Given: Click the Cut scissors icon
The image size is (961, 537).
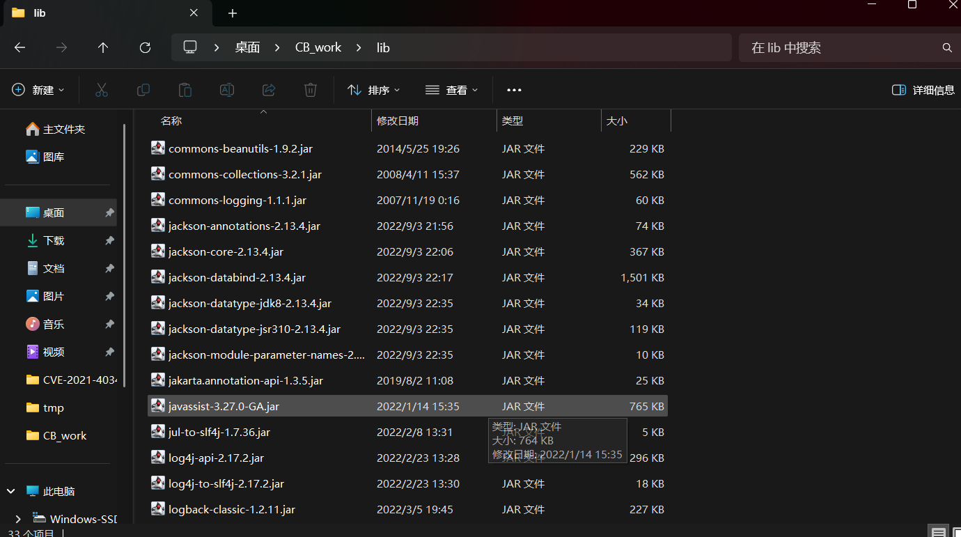Looking at the screenshot, I should (102, 90).
